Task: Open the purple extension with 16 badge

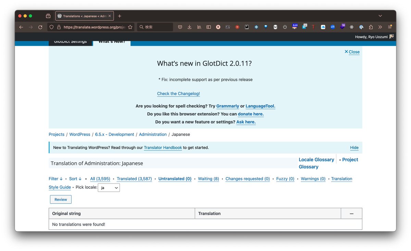Action: [342, 26]
